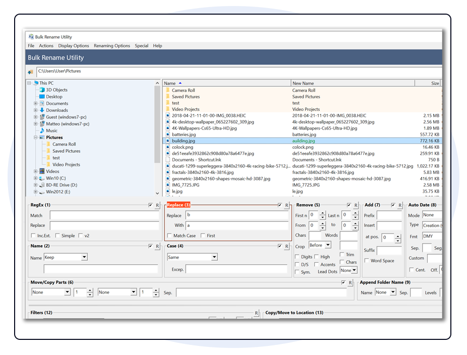
Task: Check the Simple checkbox in RegEx
Action: [57, 235]
